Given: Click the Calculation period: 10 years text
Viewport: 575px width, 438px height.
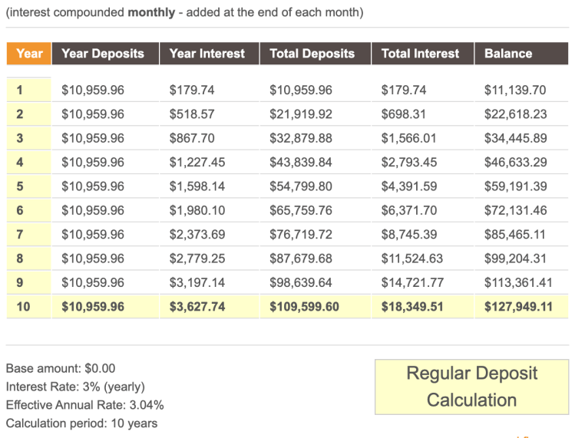Looking at the screenshot, I should click(81, 423).
